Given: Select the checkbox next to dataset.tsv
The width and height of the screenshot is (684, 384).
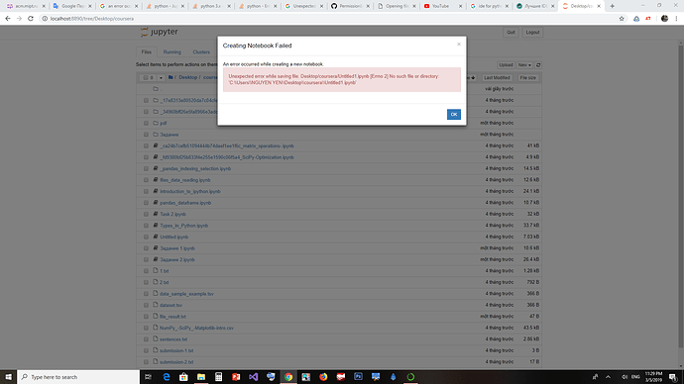Looking at the screenshot, I should pos(146,305).
